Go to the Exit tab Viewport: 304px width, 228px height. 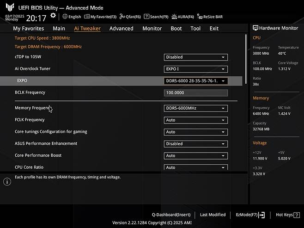point(214,29)
